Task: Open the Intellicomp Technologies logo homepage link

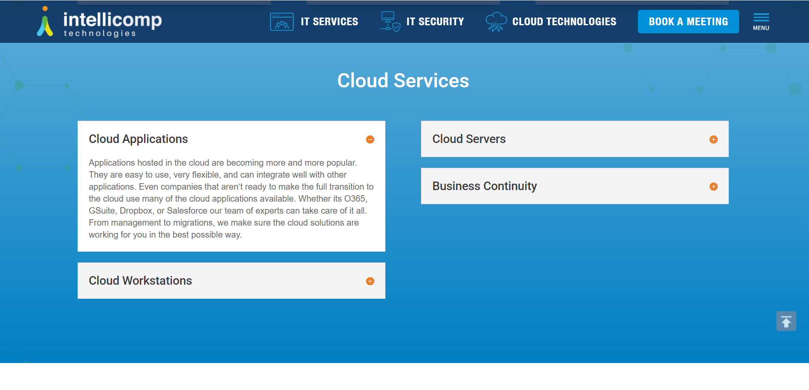Action: (x=99, y=22)
